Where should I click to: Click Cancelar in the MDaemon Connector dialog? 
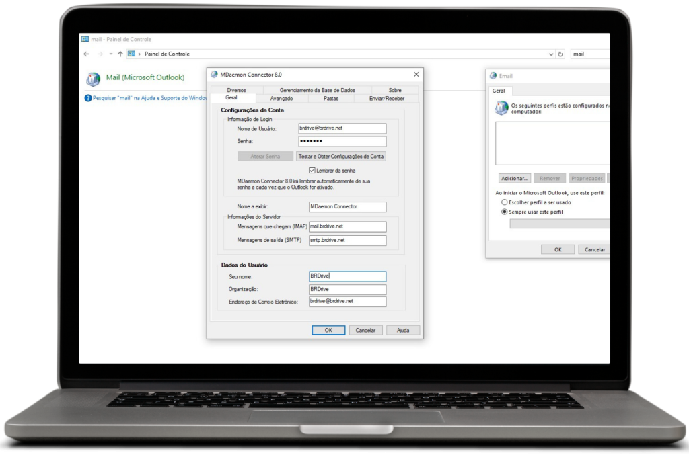(365, 331)
